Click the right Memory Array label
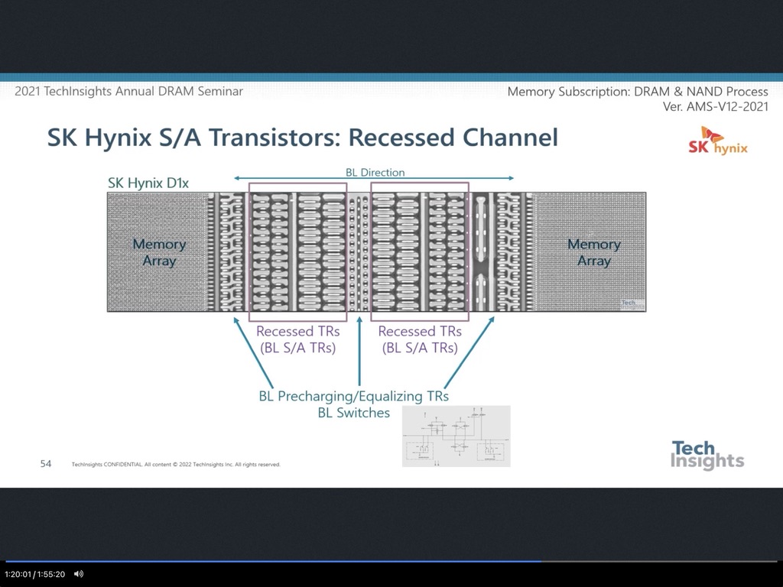Viewport: 783px width, 587px height. point(593,252)
